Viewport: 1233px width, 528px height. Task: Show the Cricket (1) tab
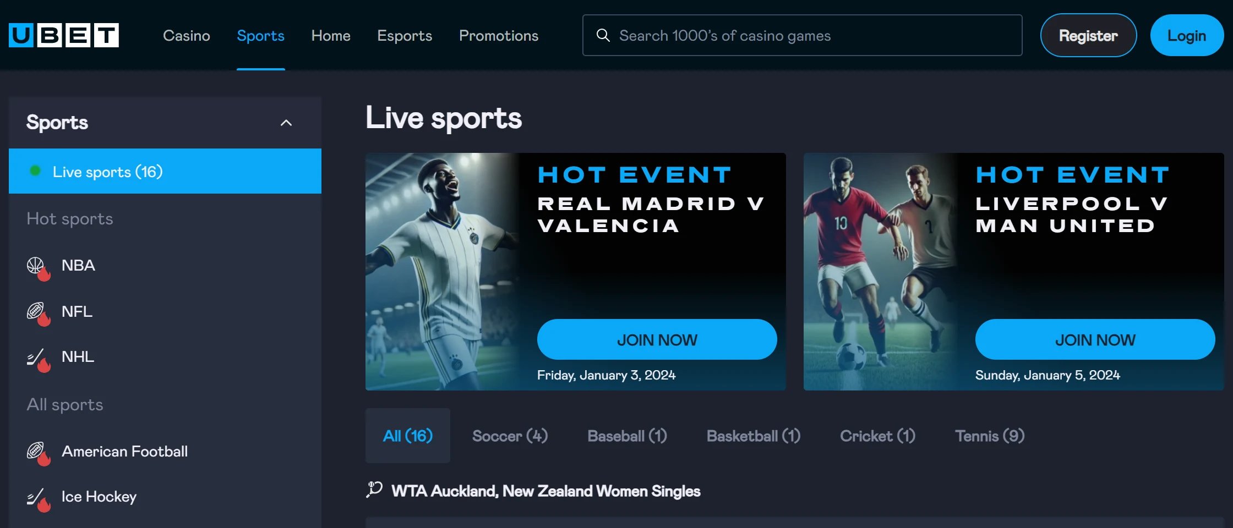877,436
